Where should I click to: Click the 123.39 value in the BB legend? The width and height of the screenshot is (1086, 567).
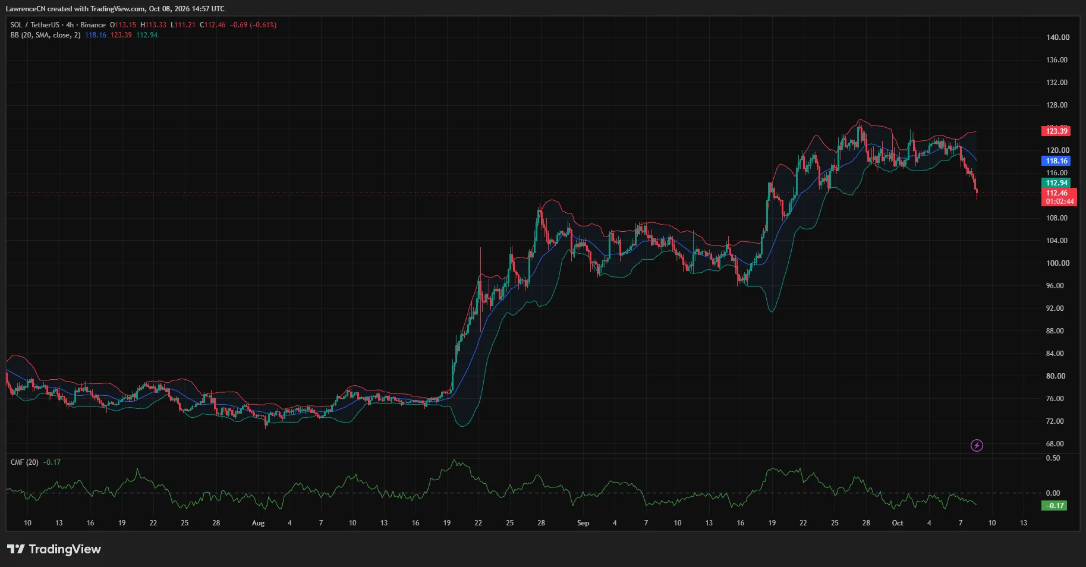pos(121,35)
